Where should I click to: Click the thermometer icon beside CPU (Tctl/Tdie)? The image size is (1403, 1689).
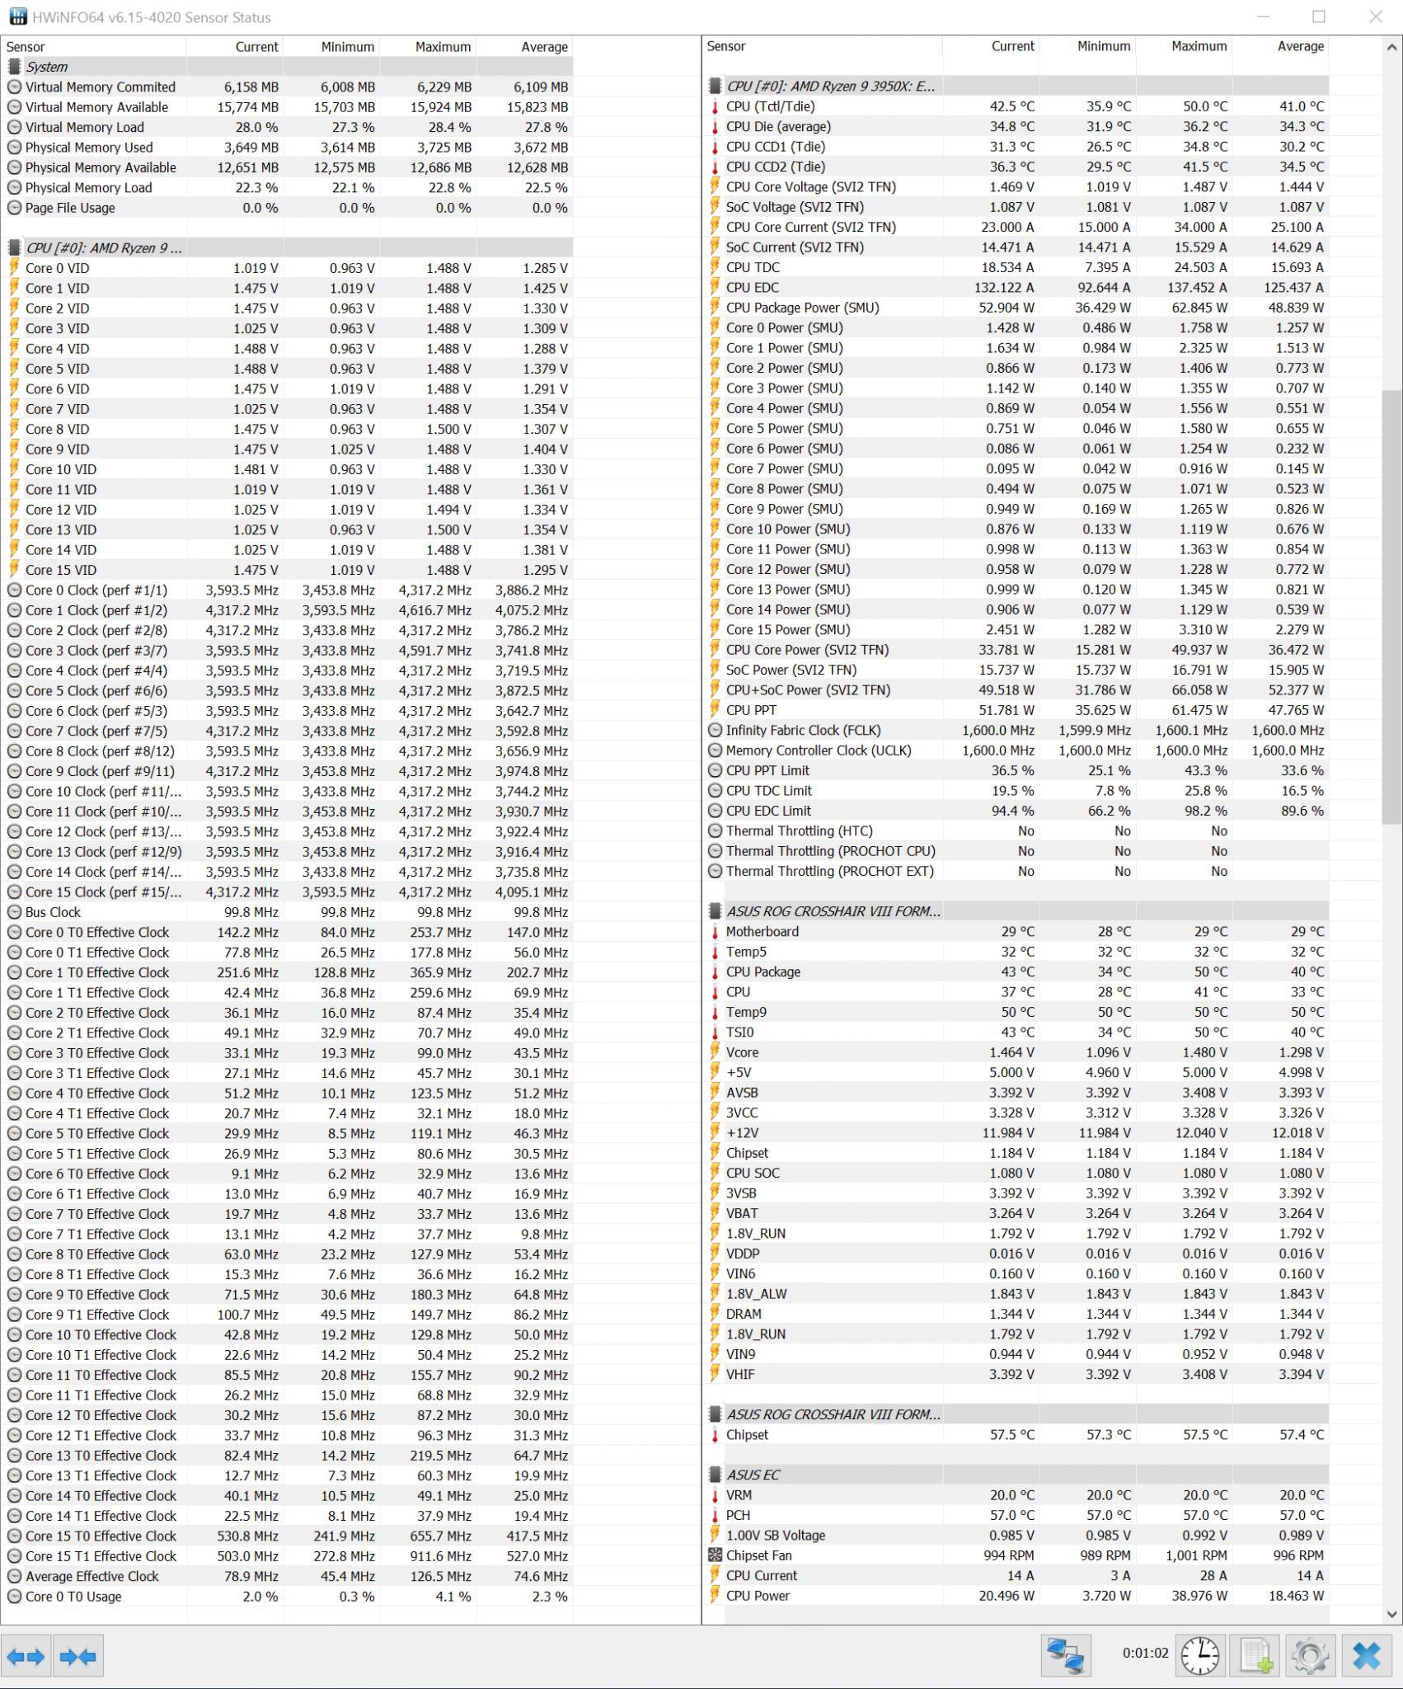pos(715,106)
